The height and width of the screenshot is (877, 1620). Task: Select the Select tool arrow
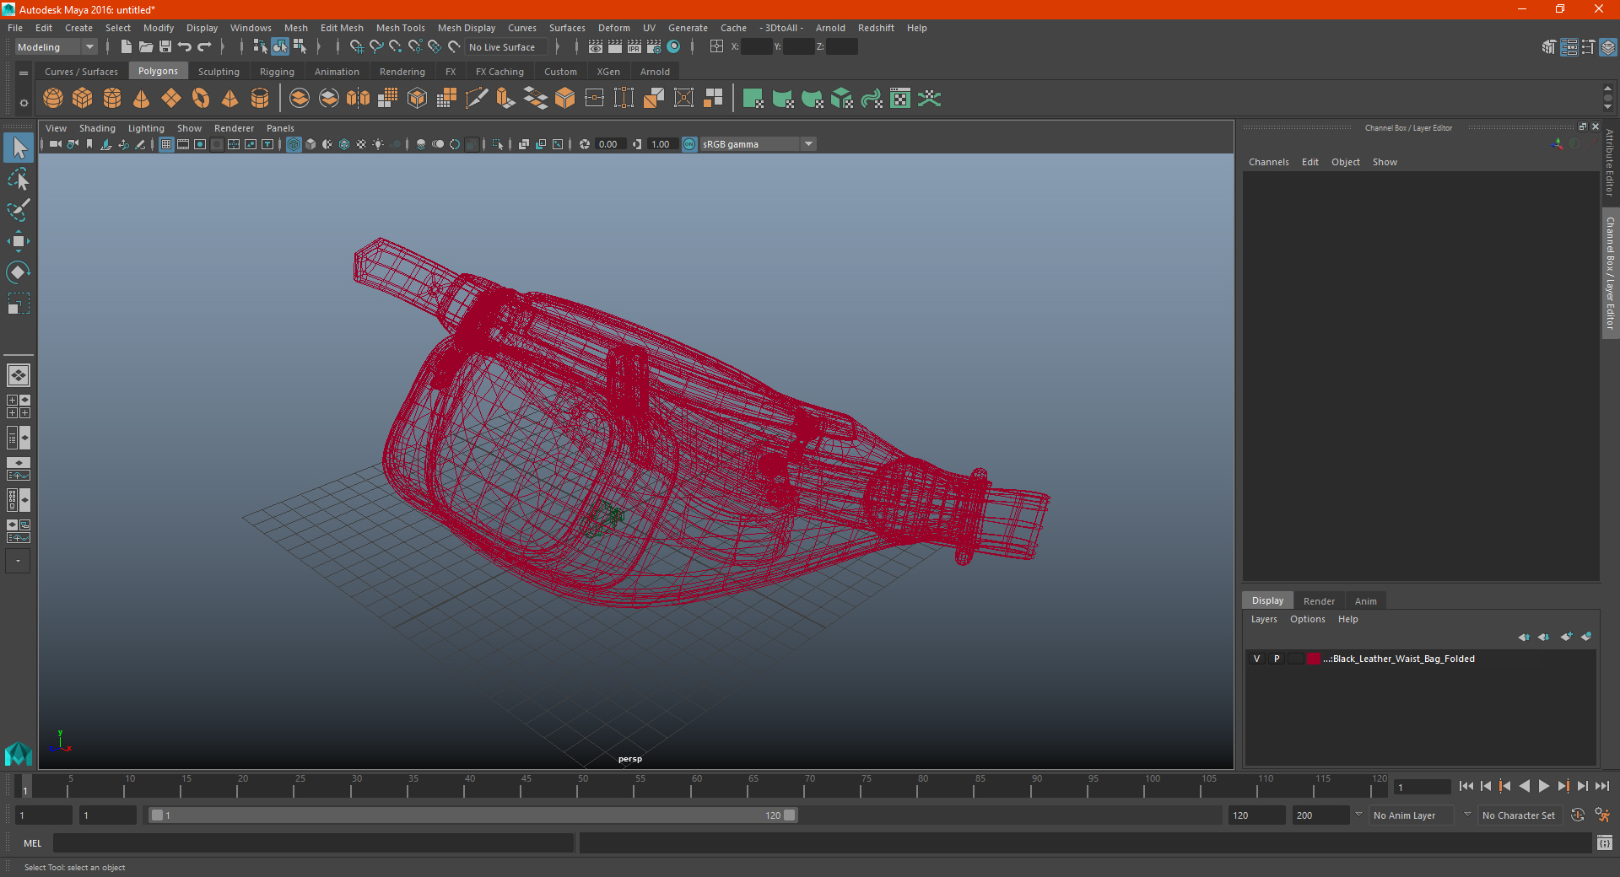[x=19, y=148]
